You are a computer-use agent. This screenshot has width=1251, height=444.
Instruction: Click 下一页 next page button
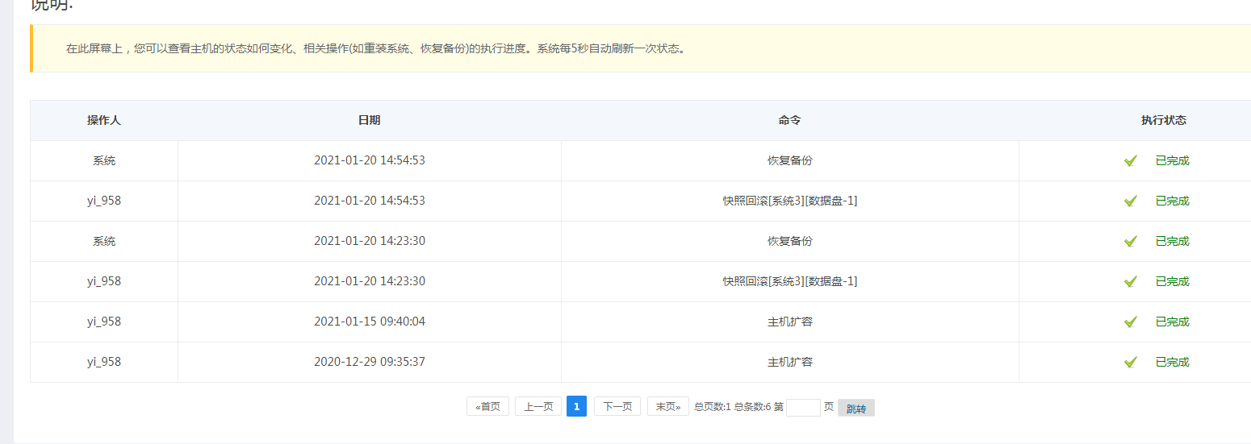617,406
